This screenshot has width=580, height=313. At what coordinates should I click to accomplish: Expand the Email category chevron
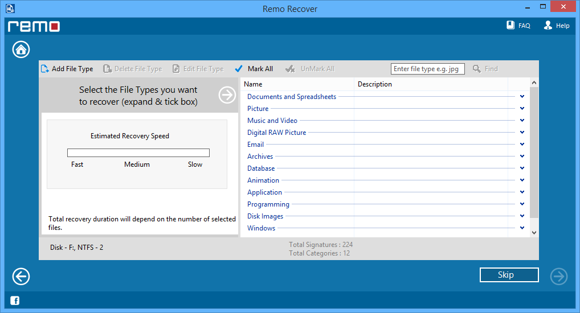pyautogui.click(x=522, y=144)
